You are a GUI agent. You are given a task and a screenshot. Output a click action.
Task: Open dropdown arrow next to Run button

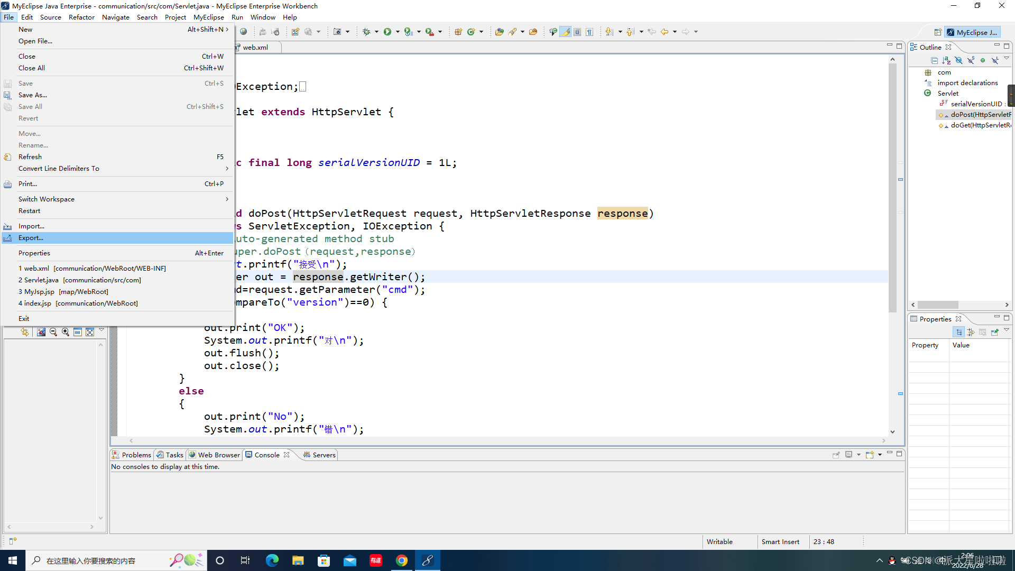pyautogui.click(x=398, y=32)
